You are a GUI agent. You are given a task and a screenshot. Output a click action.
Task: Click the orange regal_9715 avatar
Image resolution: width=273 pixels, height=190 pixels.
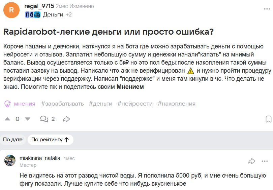[x=11, y=10]
